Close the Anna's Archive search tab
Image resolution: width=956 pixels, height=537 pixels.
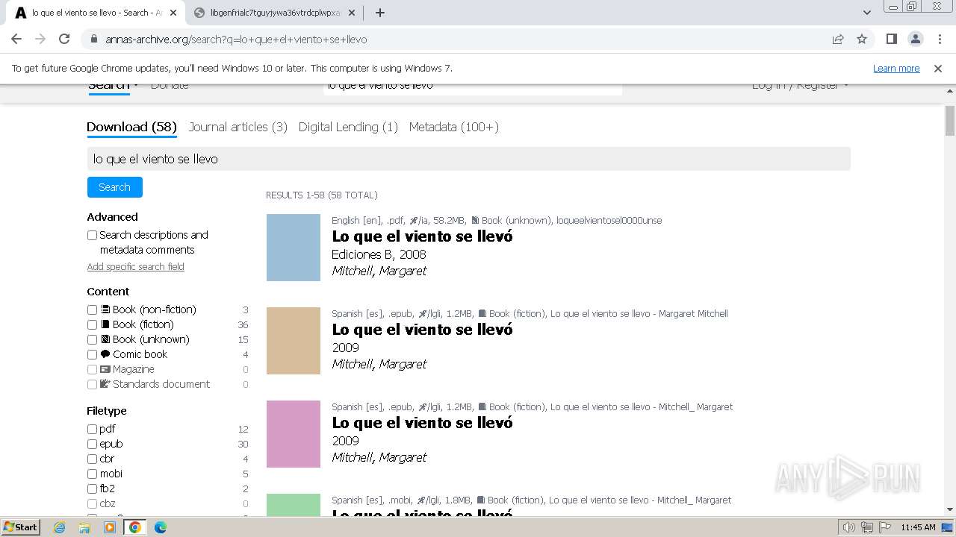coord(173,13)
